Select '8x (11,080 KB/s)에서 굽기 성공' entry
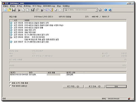Image resolution: width=136 pixels, height=102 pixels. [x=36, y=42]
